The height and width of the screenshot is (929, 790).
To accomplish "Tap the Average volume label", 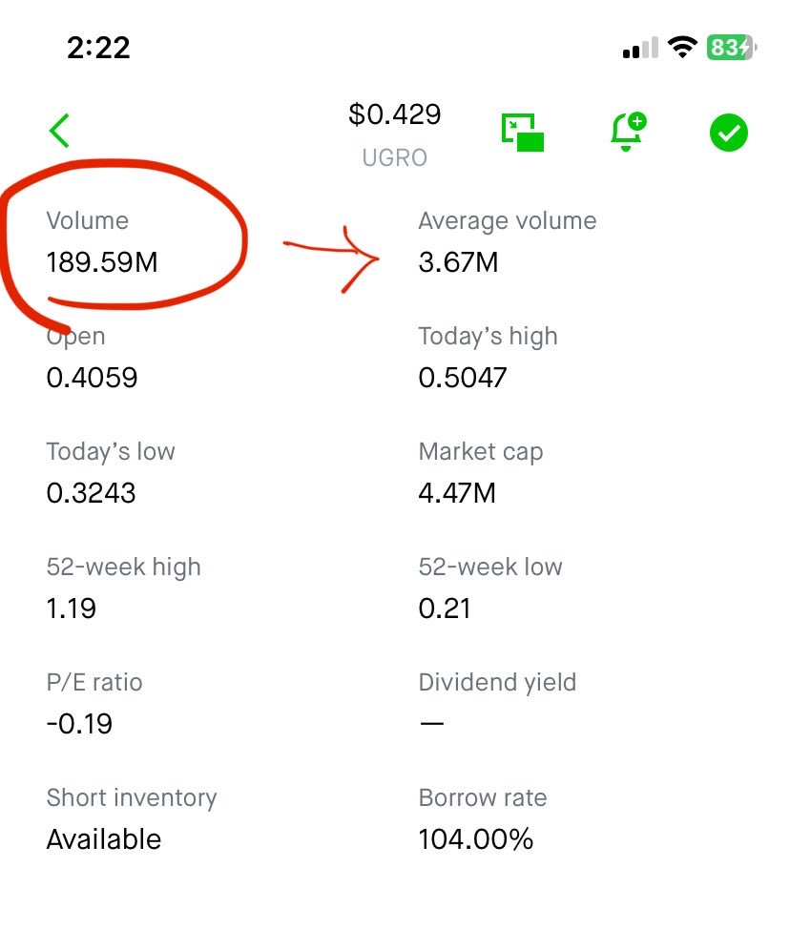I will 508,221.
